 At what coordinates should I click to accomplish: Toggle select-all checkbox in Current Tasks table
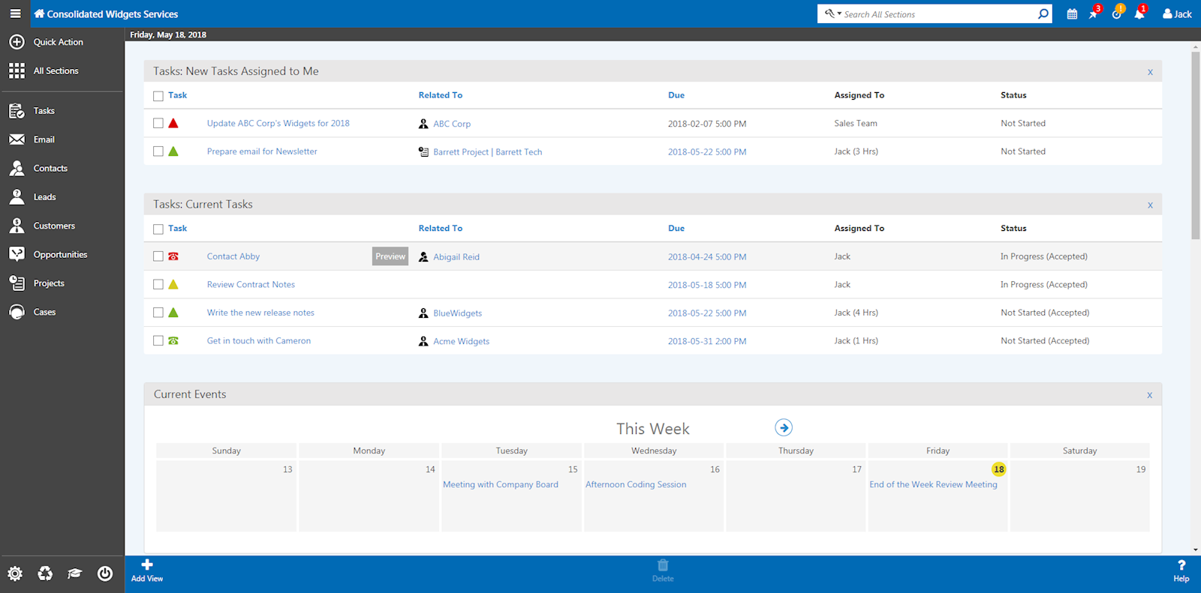coord(158,229)
